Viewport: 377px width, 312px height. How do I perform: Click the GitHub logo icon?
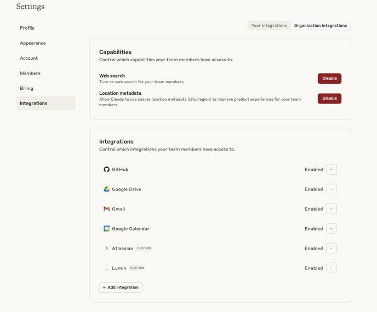pyautogui.click(x=106, y=169)
